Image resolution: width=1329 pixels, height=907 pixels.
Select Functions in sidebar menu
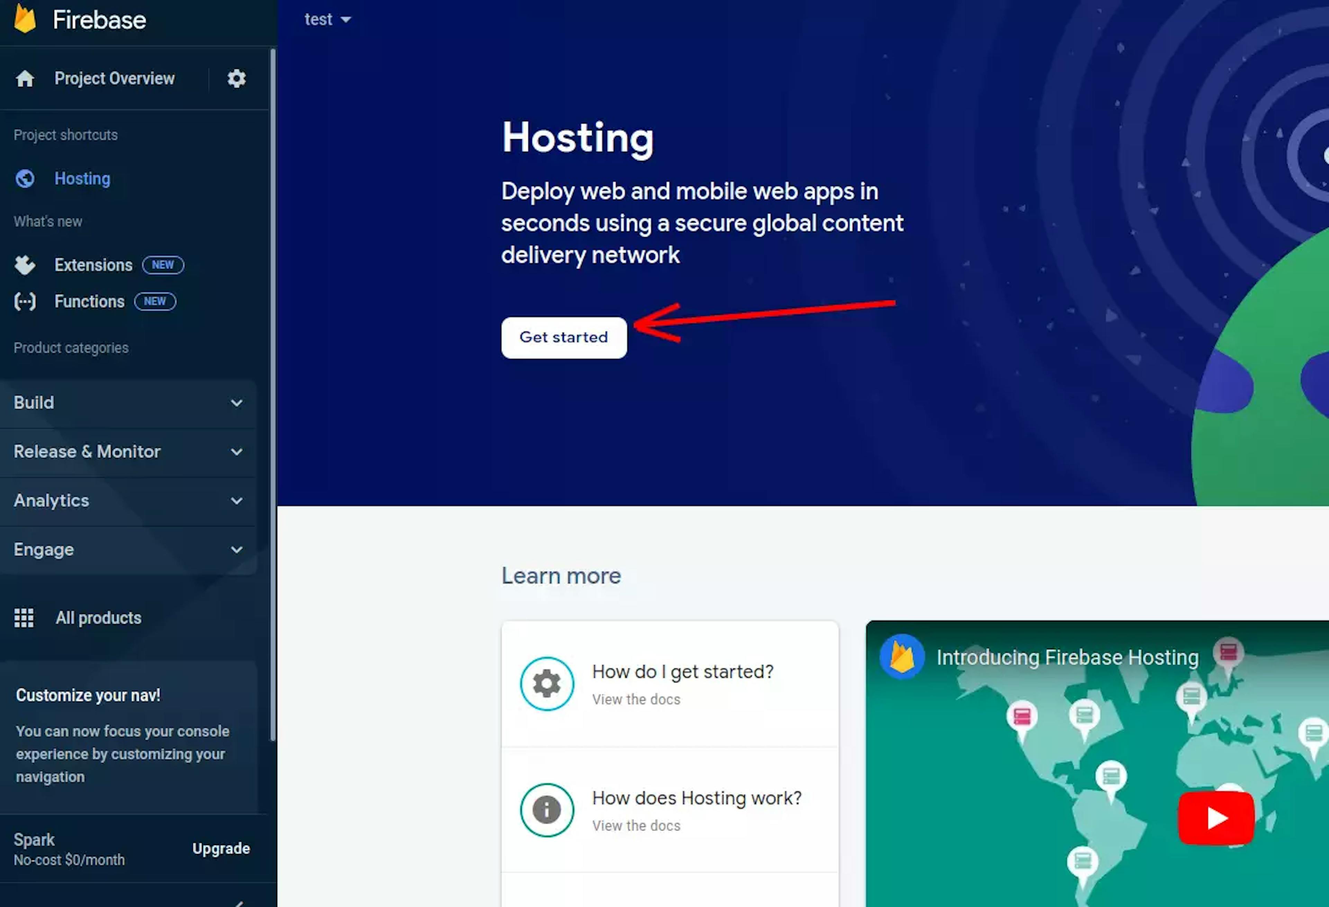(89, 302)
